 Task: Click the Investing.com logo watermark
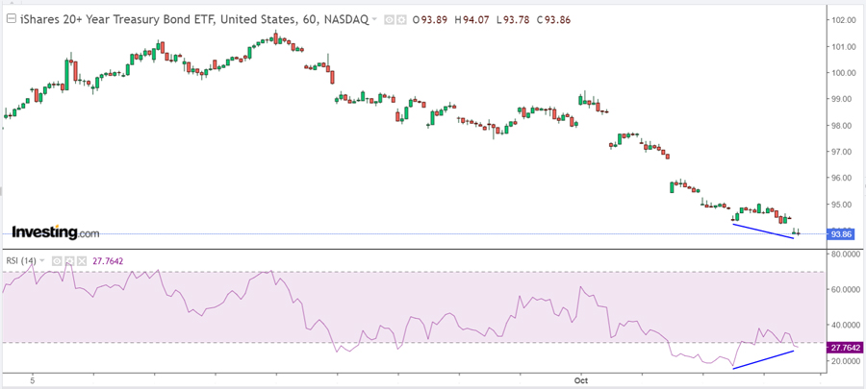[x=55, y=232]
